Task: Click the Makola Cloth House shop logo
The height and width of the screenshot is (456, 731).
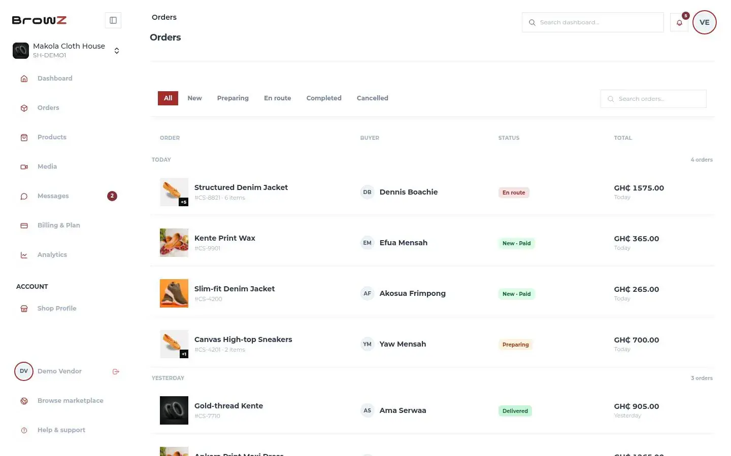Action: point(21,51)
